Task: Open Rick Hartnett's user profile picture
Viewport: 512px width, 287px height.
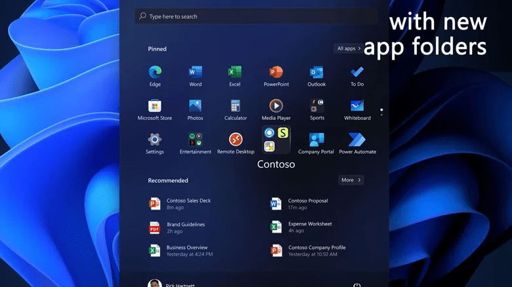Action: [155, 284]
